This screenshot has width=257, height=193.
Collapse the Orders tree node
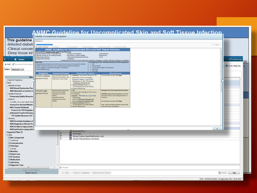pos(6,135)
